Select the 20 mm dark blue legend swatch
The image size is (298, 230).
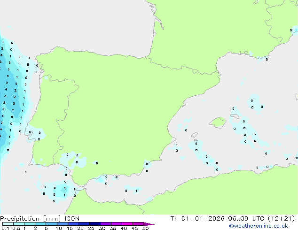(84, 224)
